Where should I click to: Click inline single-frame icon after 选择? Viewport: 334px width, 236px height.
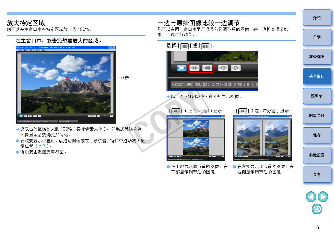(185, 46)
